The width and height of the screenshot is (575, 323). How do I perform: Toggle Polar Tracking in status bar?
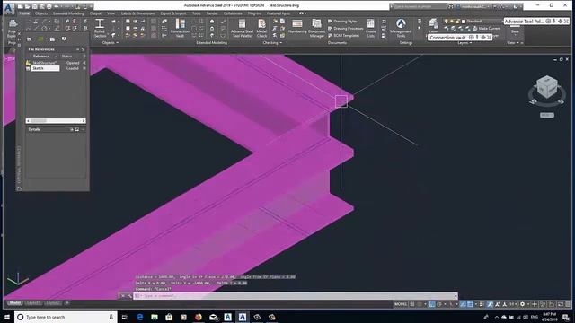439,304
